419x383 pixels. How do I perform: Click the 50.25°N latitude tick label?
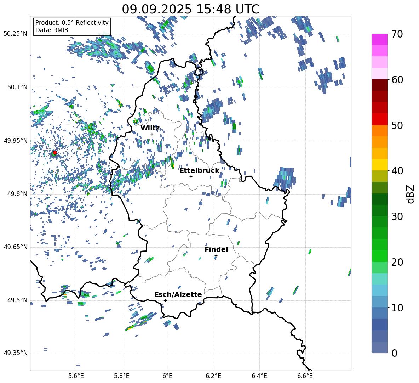pyautogui.click(x=16, y=34)
